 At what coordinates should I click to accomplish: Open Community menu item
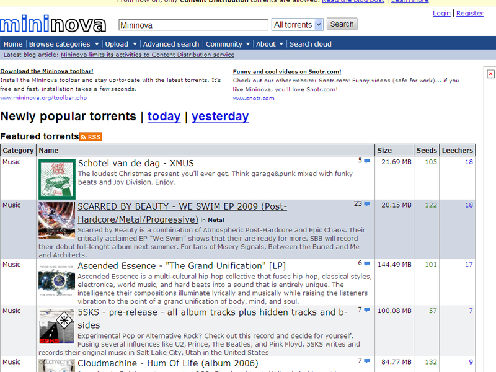[x=224, y=44]
